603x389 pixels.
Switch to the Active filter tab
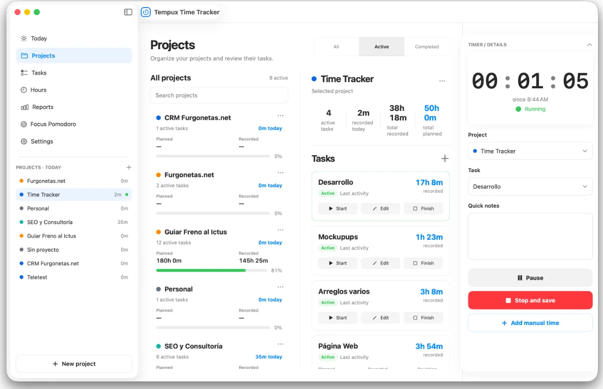coord(381,47)
